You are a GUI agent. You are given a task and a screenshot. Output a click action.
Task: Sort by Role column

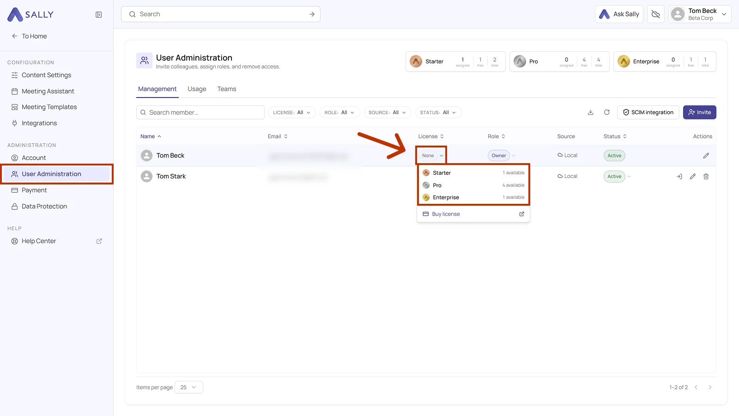point(497,136)
